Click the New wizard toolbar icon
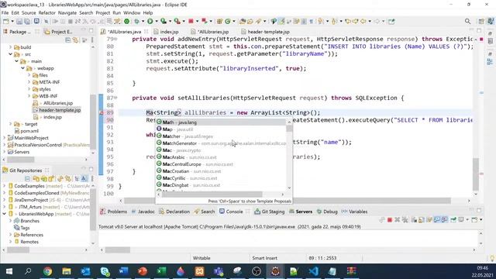 coord(5,22)
